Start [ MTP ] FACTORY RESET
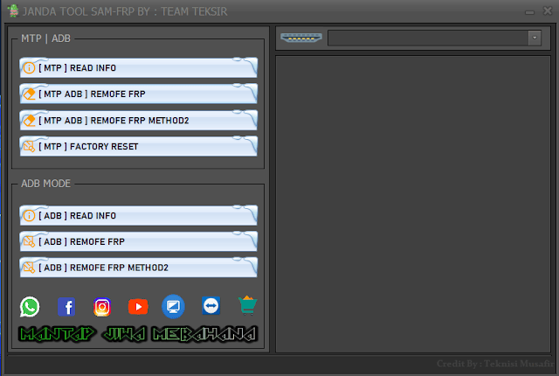 139,146
